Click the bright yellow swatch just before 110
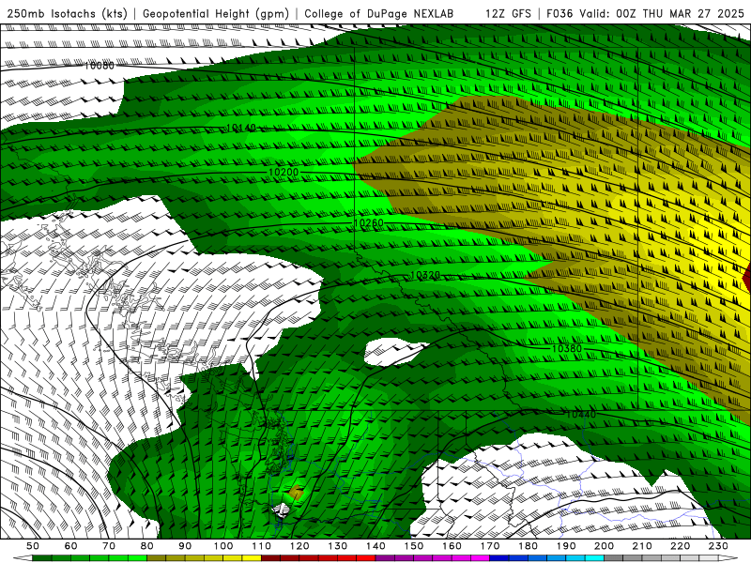This screenshot has width=751, height=563. (252, 558)
